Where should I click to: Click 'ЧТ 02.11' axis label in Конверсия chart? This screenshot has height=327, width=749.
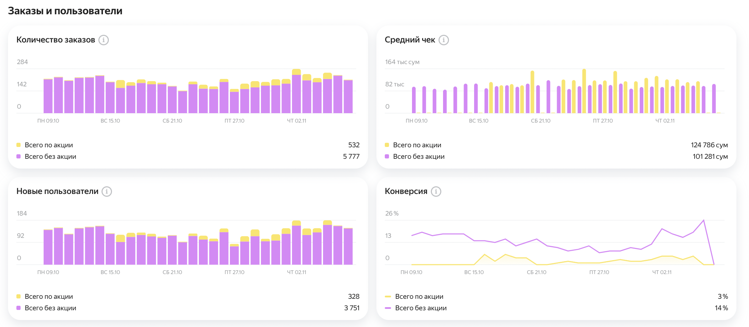tap(662, 272)
